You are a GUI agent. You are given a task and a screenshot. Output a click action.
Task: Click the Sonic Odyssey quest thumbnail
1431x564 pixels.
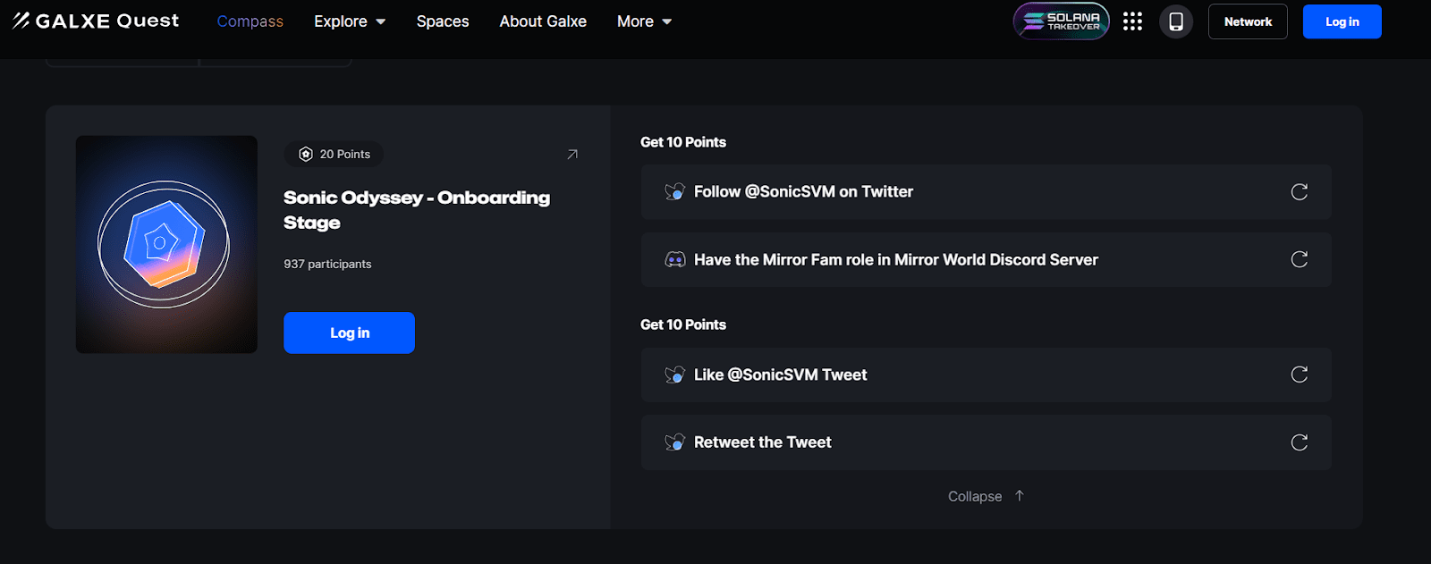[166, 244]
